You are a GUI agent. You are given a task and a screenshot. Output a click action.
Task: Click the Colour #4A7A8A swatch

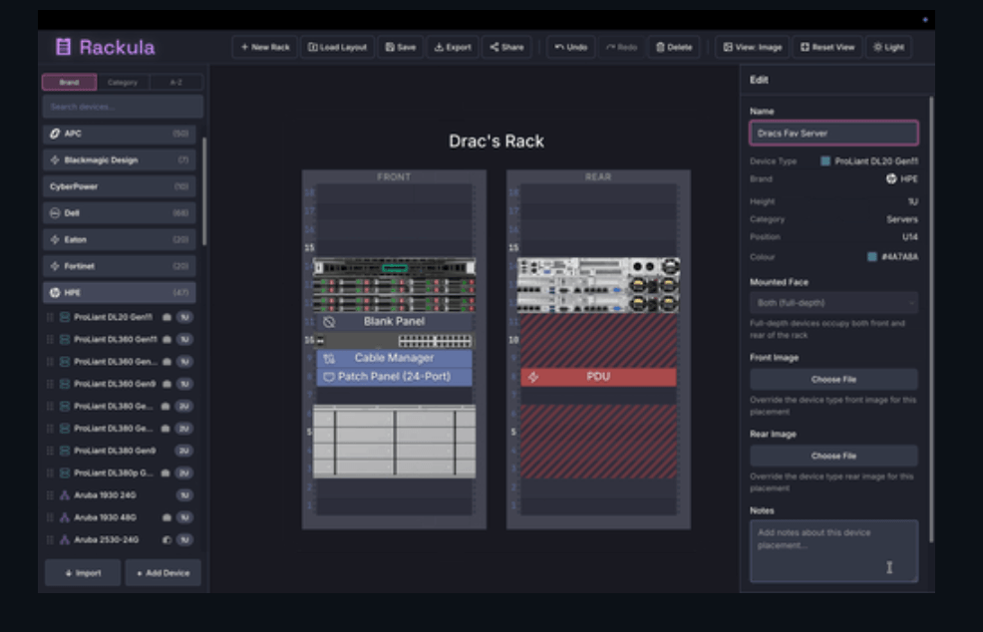point(872,257)
